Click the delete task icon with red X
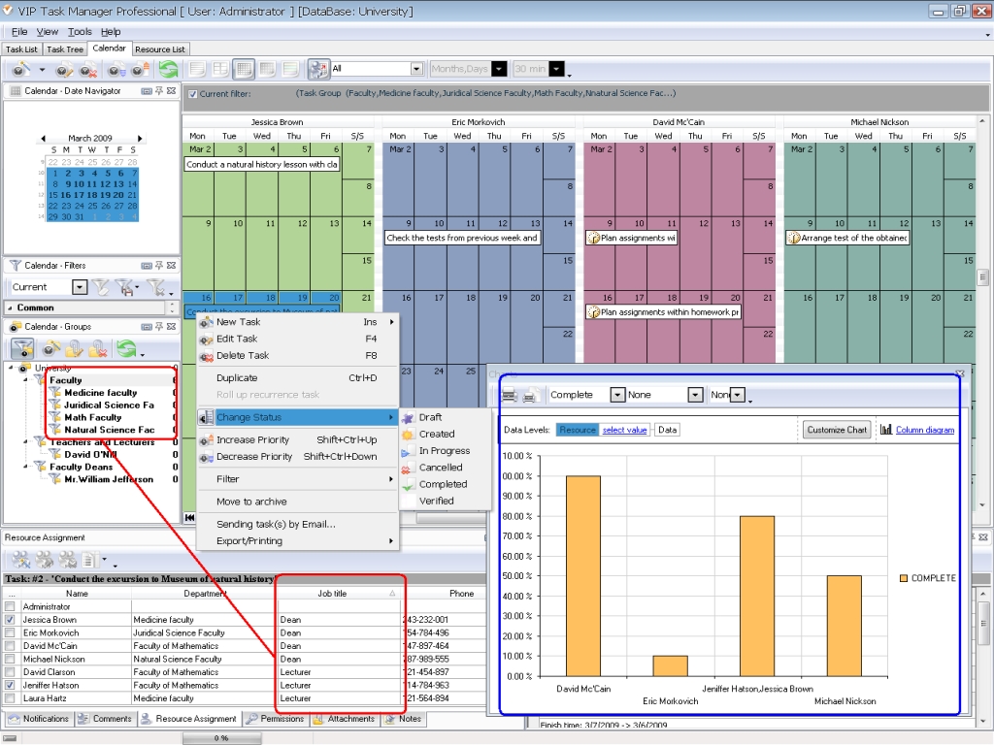 coord(88,70)
